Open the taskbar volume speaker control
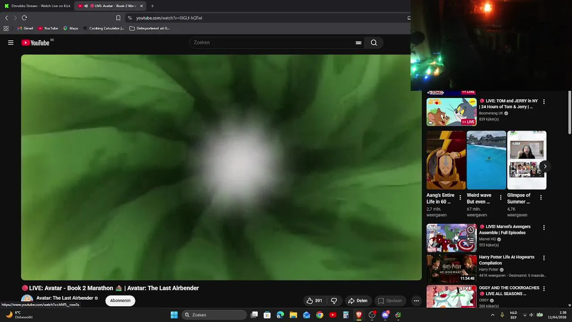Image resolution: width=572 pixels, height=322 pixels. (532, 315)
